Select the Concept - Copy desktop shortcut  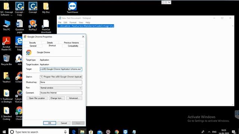click(x=19, y=9)
